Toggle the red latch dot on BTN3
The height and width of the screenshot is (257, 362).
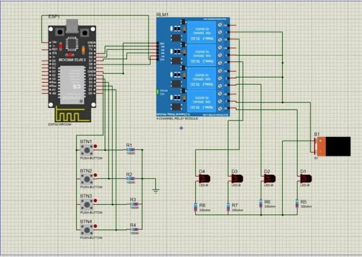coord(95,200)
